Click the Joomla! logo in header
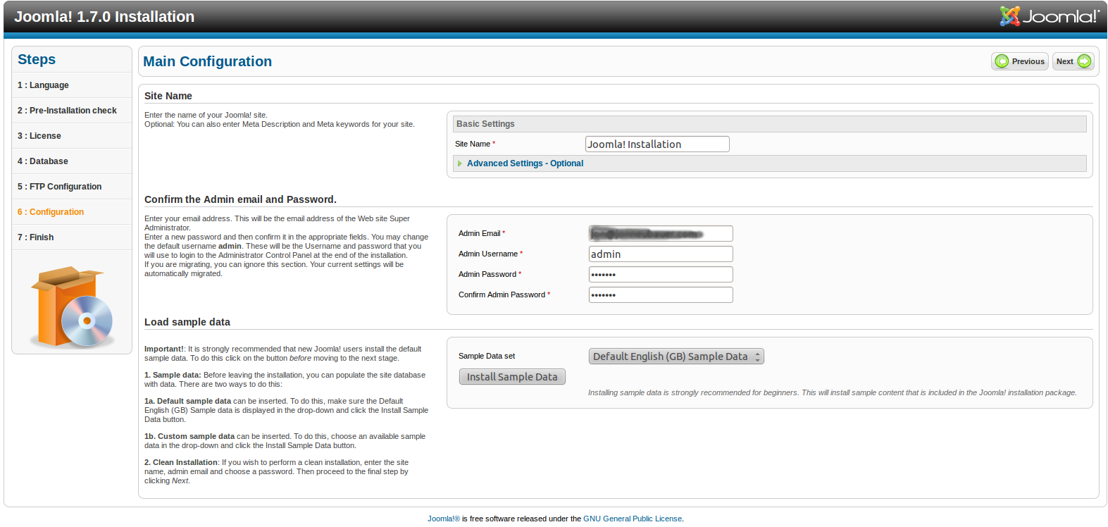This screenshot has width=1108, height=527. [x=1049, y=16]
